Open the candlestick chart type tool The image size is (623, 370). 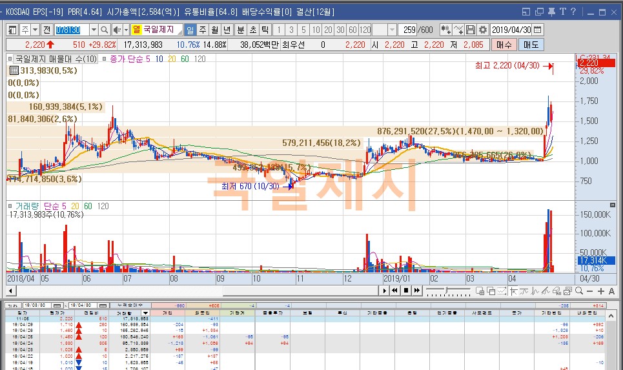point(446,30)
